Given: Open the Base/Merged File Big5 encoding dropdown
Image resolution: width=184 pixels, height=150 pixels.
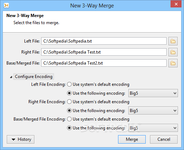Looking at the screenshot, I should click(x=153, y=128).
